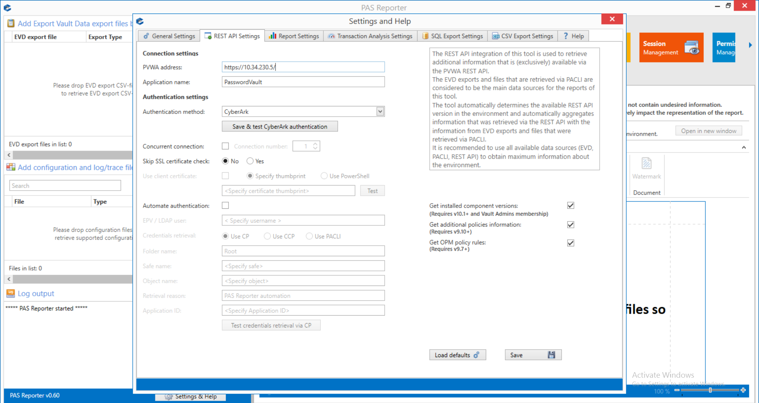Image resolution: width=759 pixels, height=403 pixels.
Task: Select Yes for Skip SSL certificate check
Action: click(250, 161)
